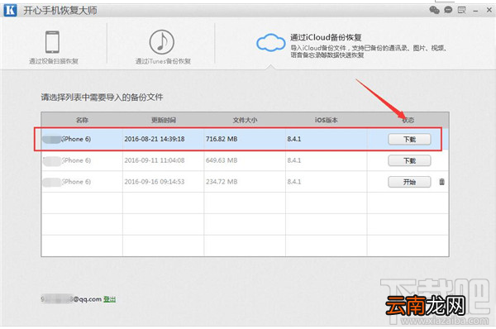Screen dimensions: 496x329
Task: Log out of the qq.com account
Action: (109, 299)
